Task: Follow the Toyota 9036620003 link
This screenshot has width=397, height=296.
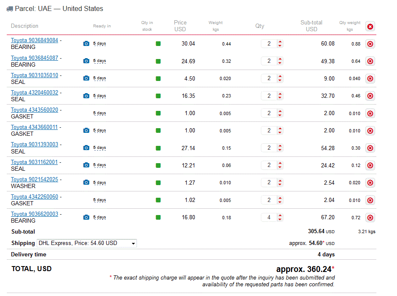Action: 35,214
